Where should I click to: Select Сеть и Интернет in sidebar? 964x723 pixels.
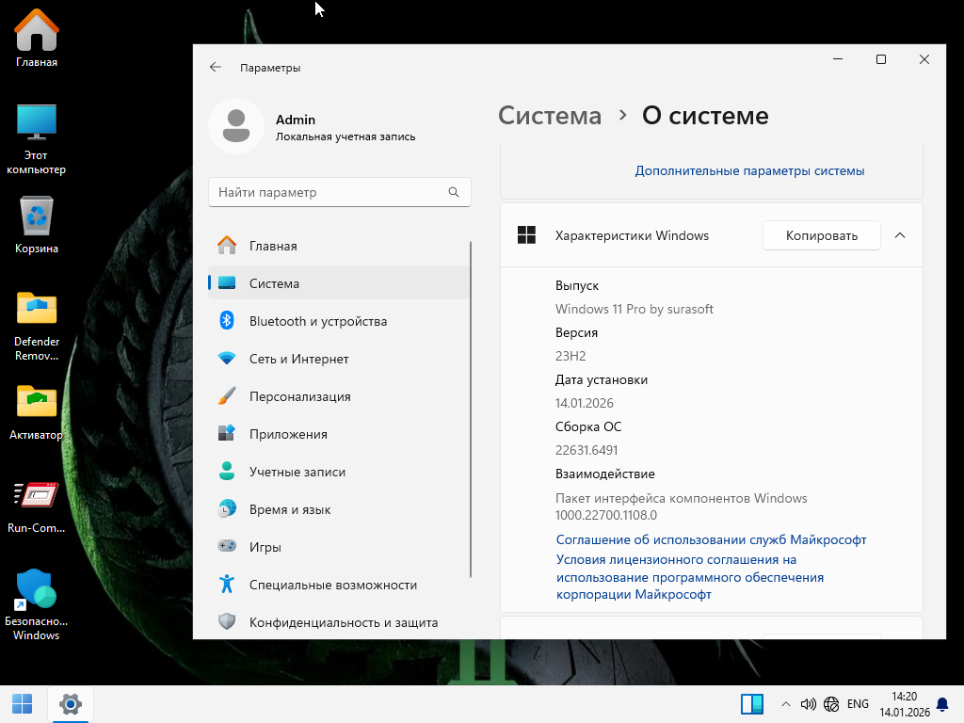tap(298, 359)
